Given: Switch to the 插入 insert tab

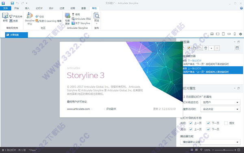Looking at the screenshot, I should tap(27, 8).
